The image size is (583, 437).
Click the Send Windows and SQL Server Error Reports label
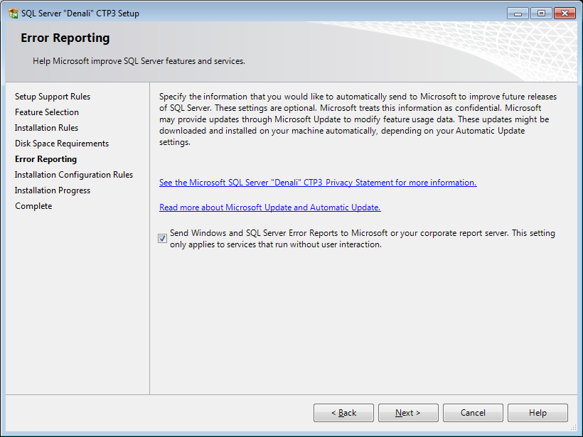tap(363, 239)
